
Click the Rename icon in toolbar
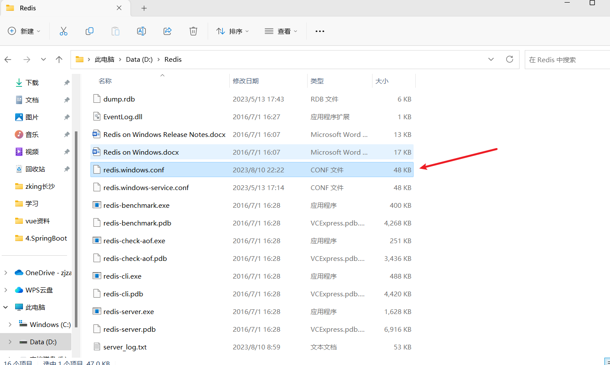click(141, 31)
